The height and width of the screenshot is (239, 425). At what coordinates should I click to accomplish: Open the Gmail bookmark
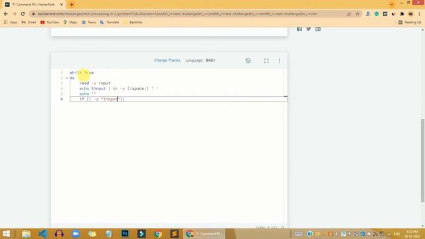click(29, 22)
